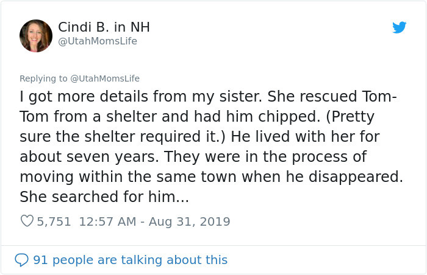Click the truncated 'She searched for him...' line

tap(104, 197)
